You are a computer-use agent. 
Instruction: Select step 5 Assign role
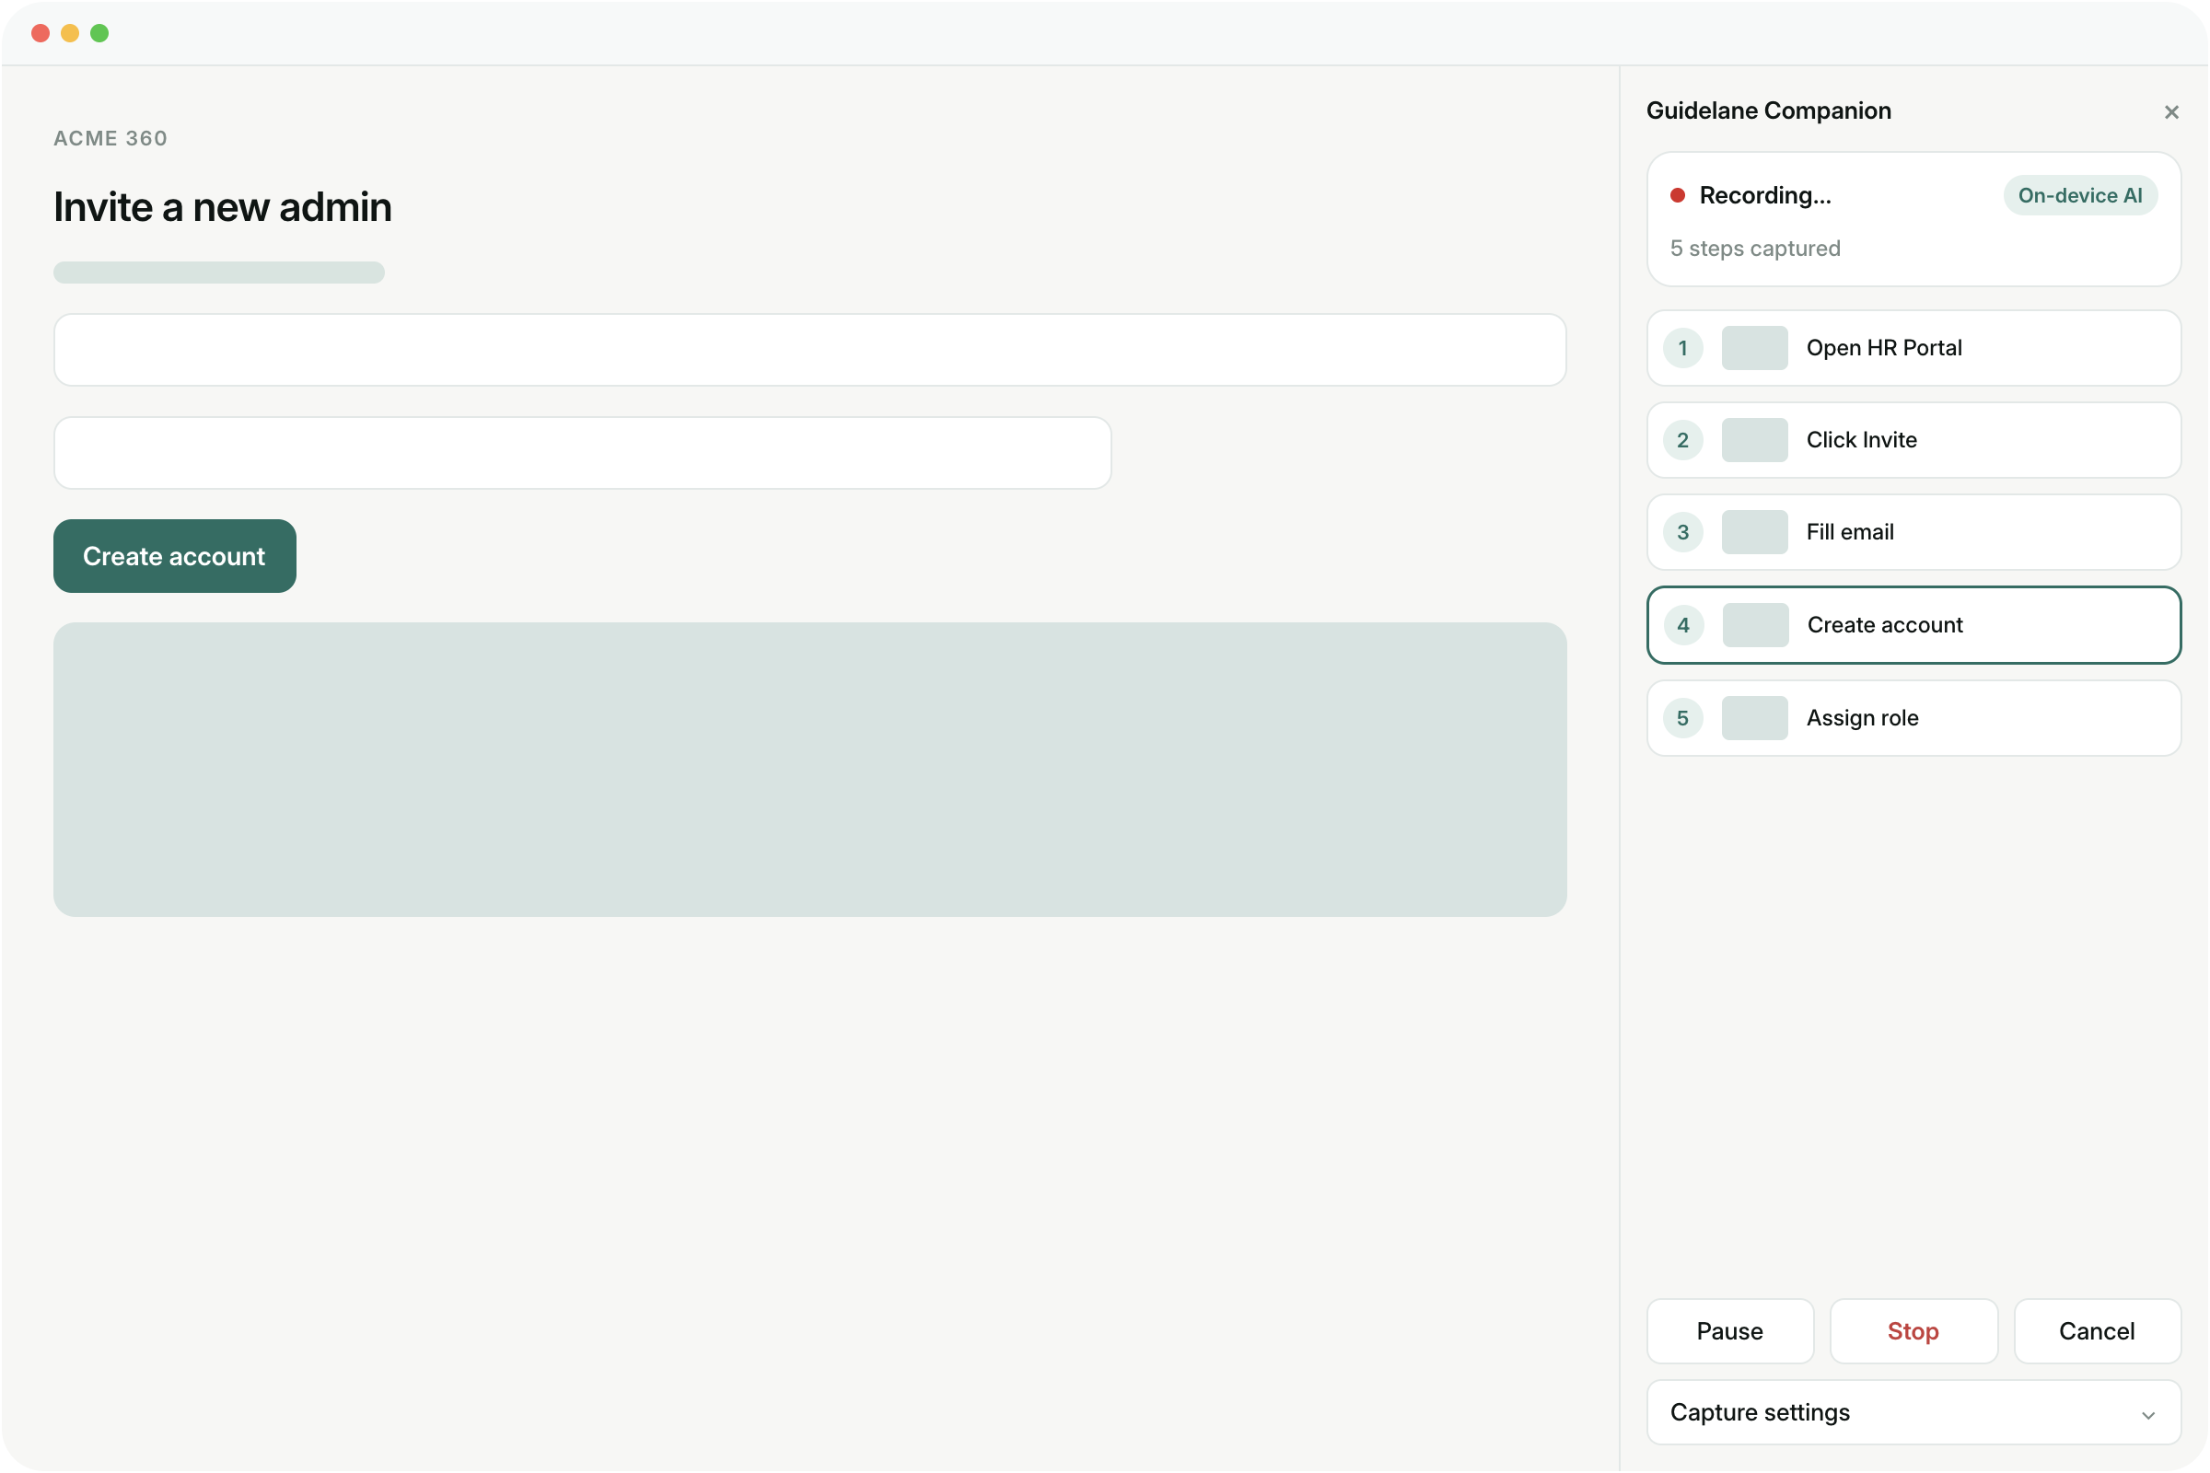pos(1913,718)
